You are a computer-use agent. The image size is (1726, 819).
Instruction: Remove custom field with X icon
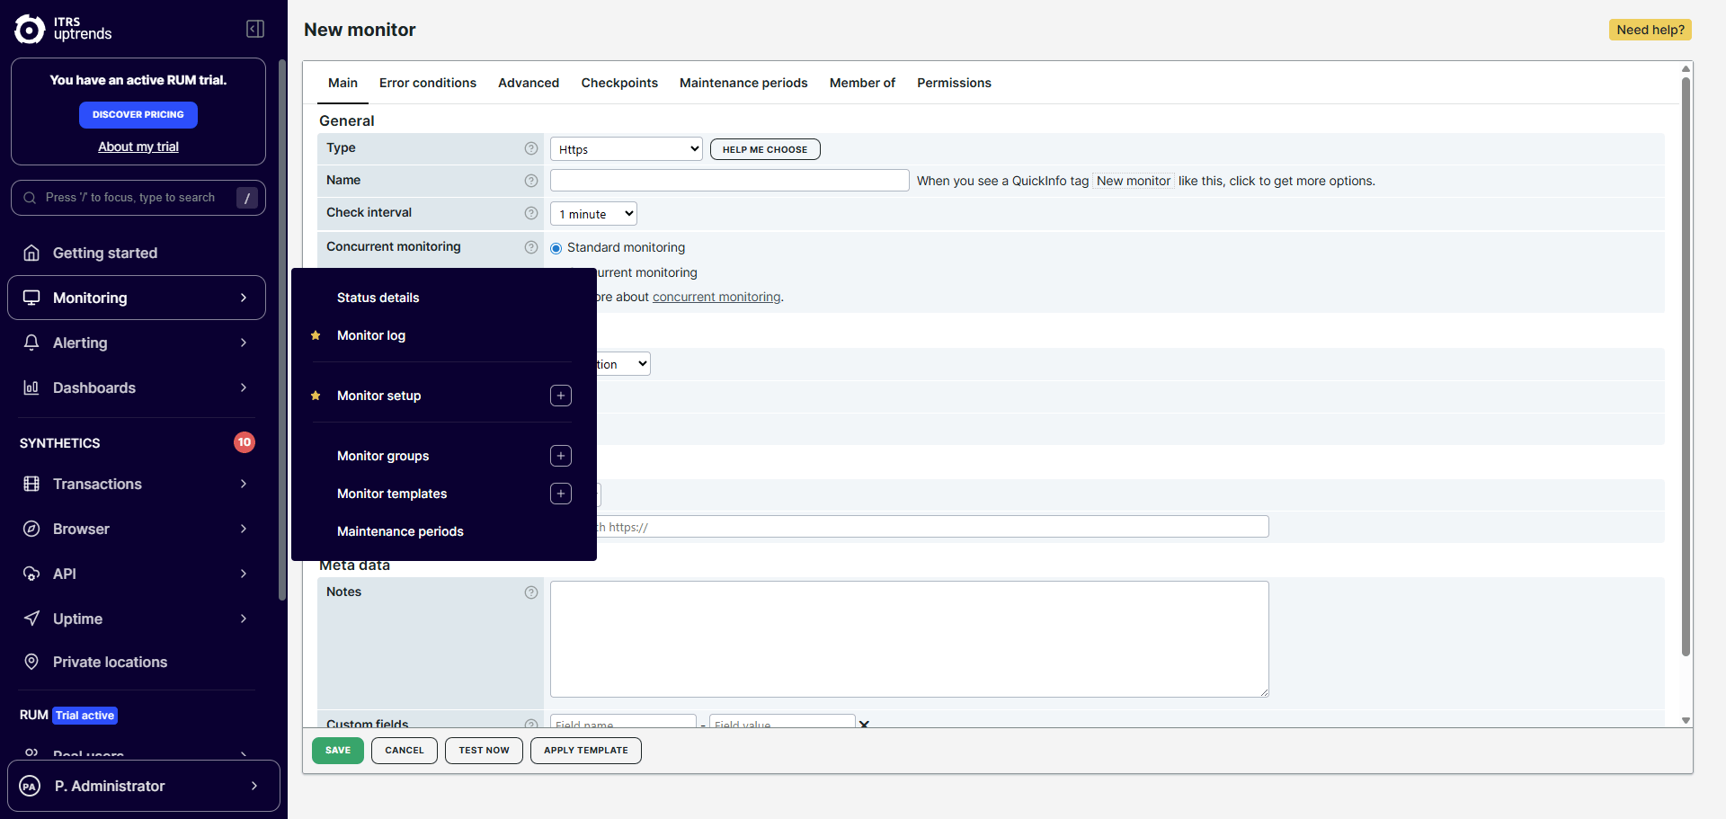(864, 724)
